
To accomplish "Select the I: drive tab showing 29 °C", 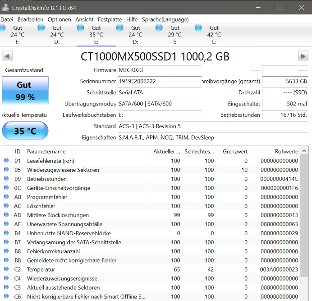I will 174,35.
